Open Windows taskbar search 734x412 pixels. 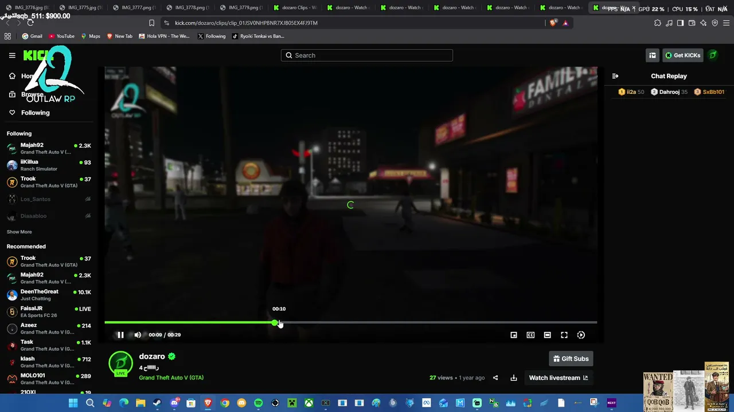[90, 403]
